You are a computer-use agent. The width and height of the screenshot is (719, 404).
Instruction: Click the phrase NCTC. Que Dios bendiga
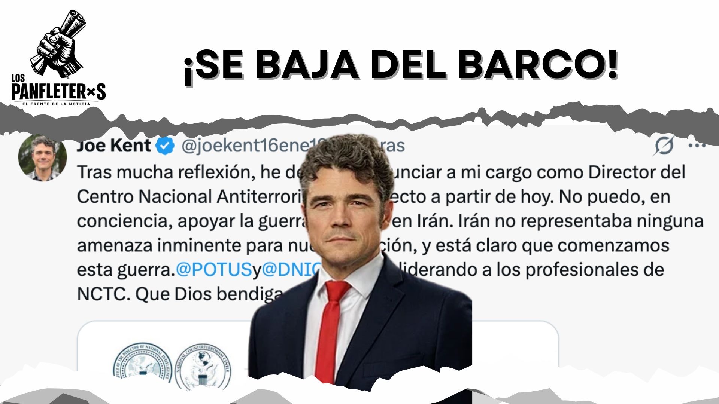[x=179, y=294]
